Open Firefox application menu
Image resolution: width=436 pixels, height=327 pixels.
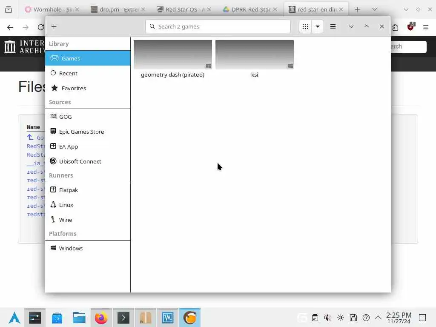426,27
